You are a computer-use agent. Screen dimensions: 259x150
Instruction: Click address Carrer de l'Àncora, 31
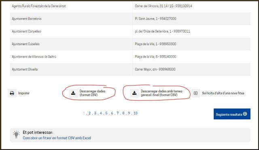pos(163,6)
